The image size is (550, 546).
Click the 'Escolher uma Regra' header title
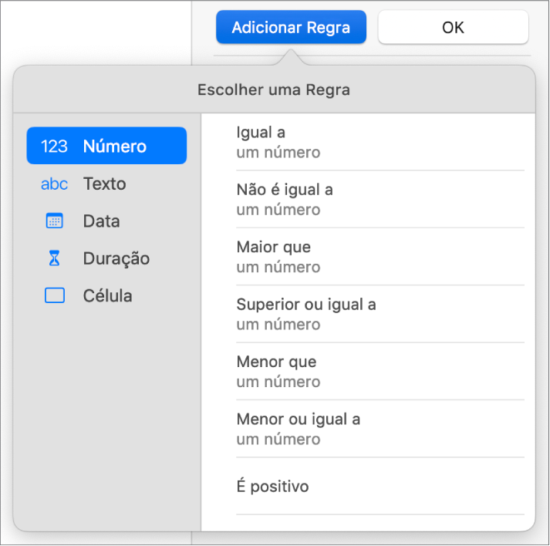pos(274,89)
